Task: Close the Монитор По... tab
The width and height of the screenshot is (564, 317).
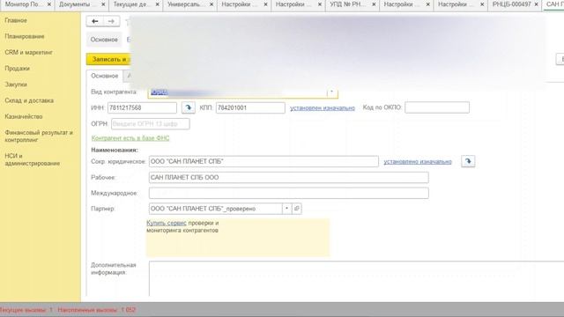Action: coord(49,4)
